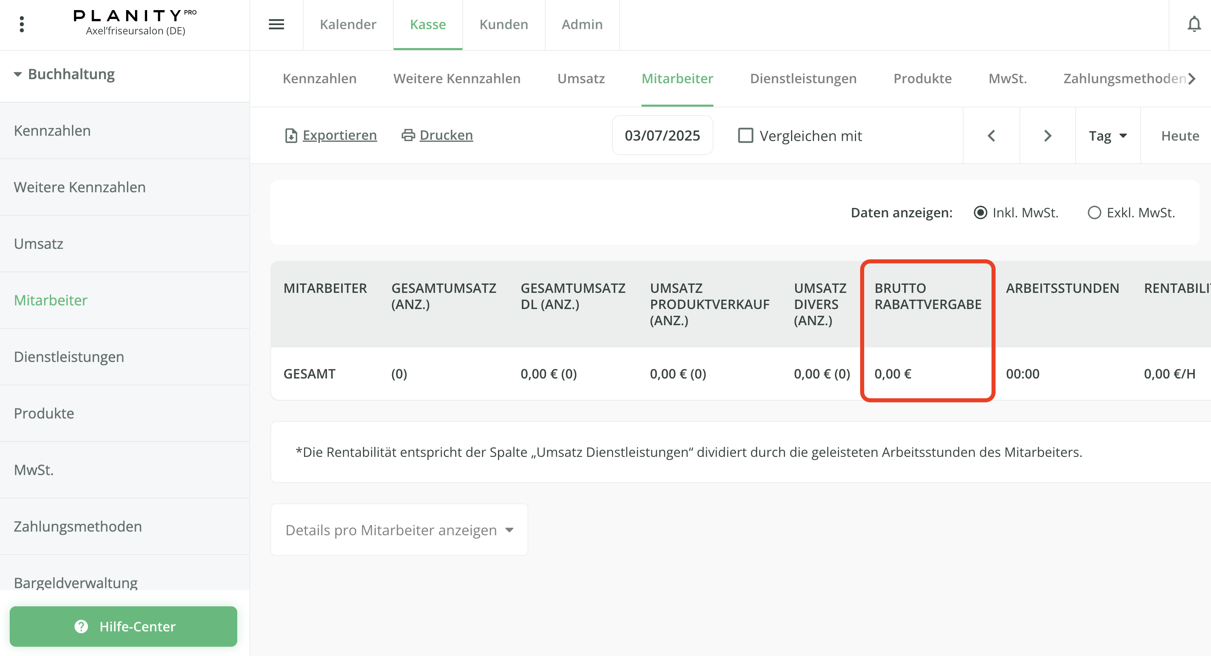
Task: Select Inkl. MwSt. radio button
Action: [981, 213]
